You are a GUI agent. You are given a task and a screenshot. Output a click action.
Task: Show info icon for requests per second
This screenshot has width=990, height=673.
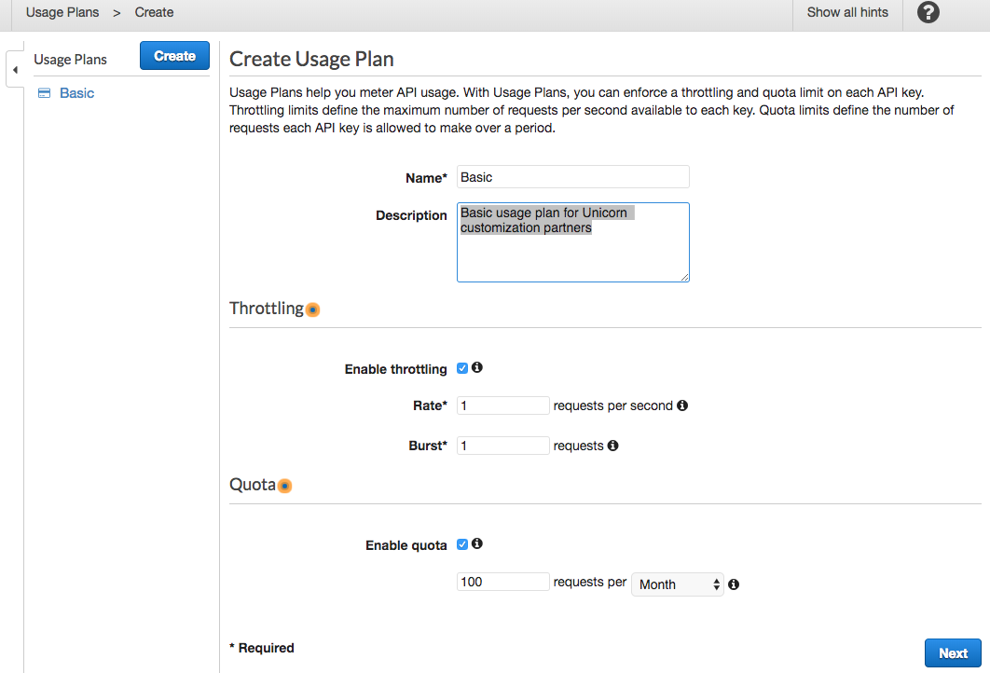682,405
